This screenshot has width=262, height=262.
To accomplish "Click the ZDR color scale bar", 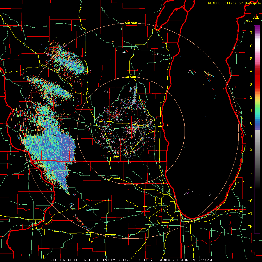I will [257, 129].
